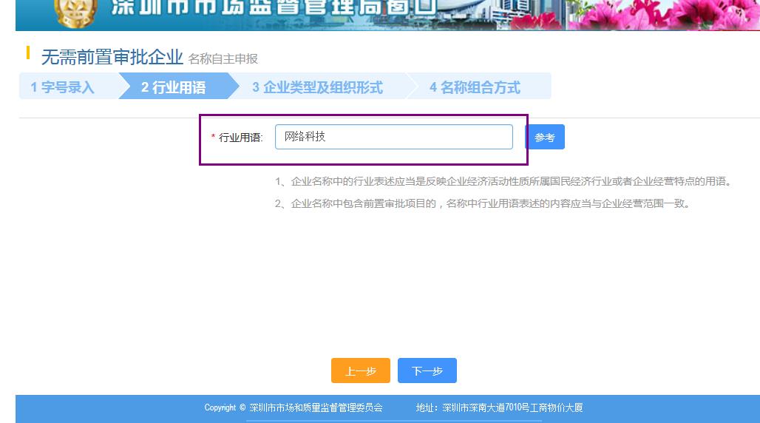Focus the 行业用语 text input field
Screen dimensions: 760x423
[393, 137]
